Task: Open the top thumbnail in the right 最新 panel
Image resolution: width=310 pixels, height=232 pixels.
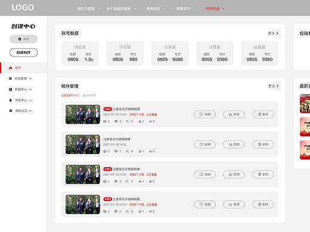Action: 305,104
